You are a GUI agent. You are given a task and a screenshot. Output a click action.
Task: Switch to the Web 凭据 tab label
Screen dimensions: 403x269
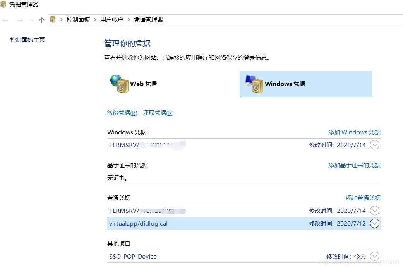coord(143,84)
